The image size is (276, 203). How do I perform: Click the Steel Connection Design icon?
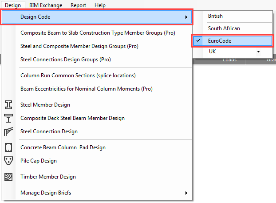tap(8, 131)
